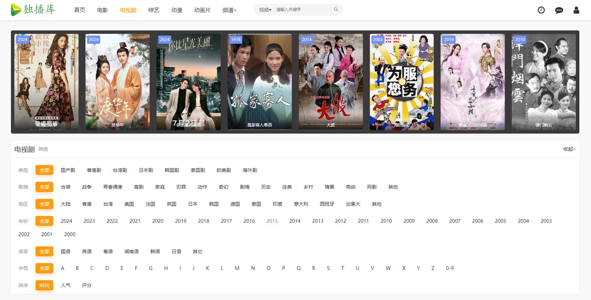Filter region by 韩国
The width and height of the screenshot is (591, 300).
point(214,204)
